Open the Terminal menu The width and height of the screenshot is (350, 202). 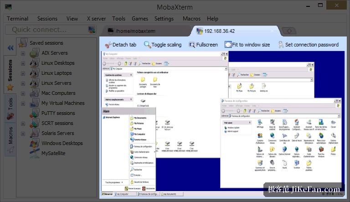pos(17,19)
